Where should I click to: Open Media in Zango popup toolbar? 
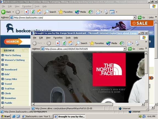pyautogui.click(x=112, y=43)
